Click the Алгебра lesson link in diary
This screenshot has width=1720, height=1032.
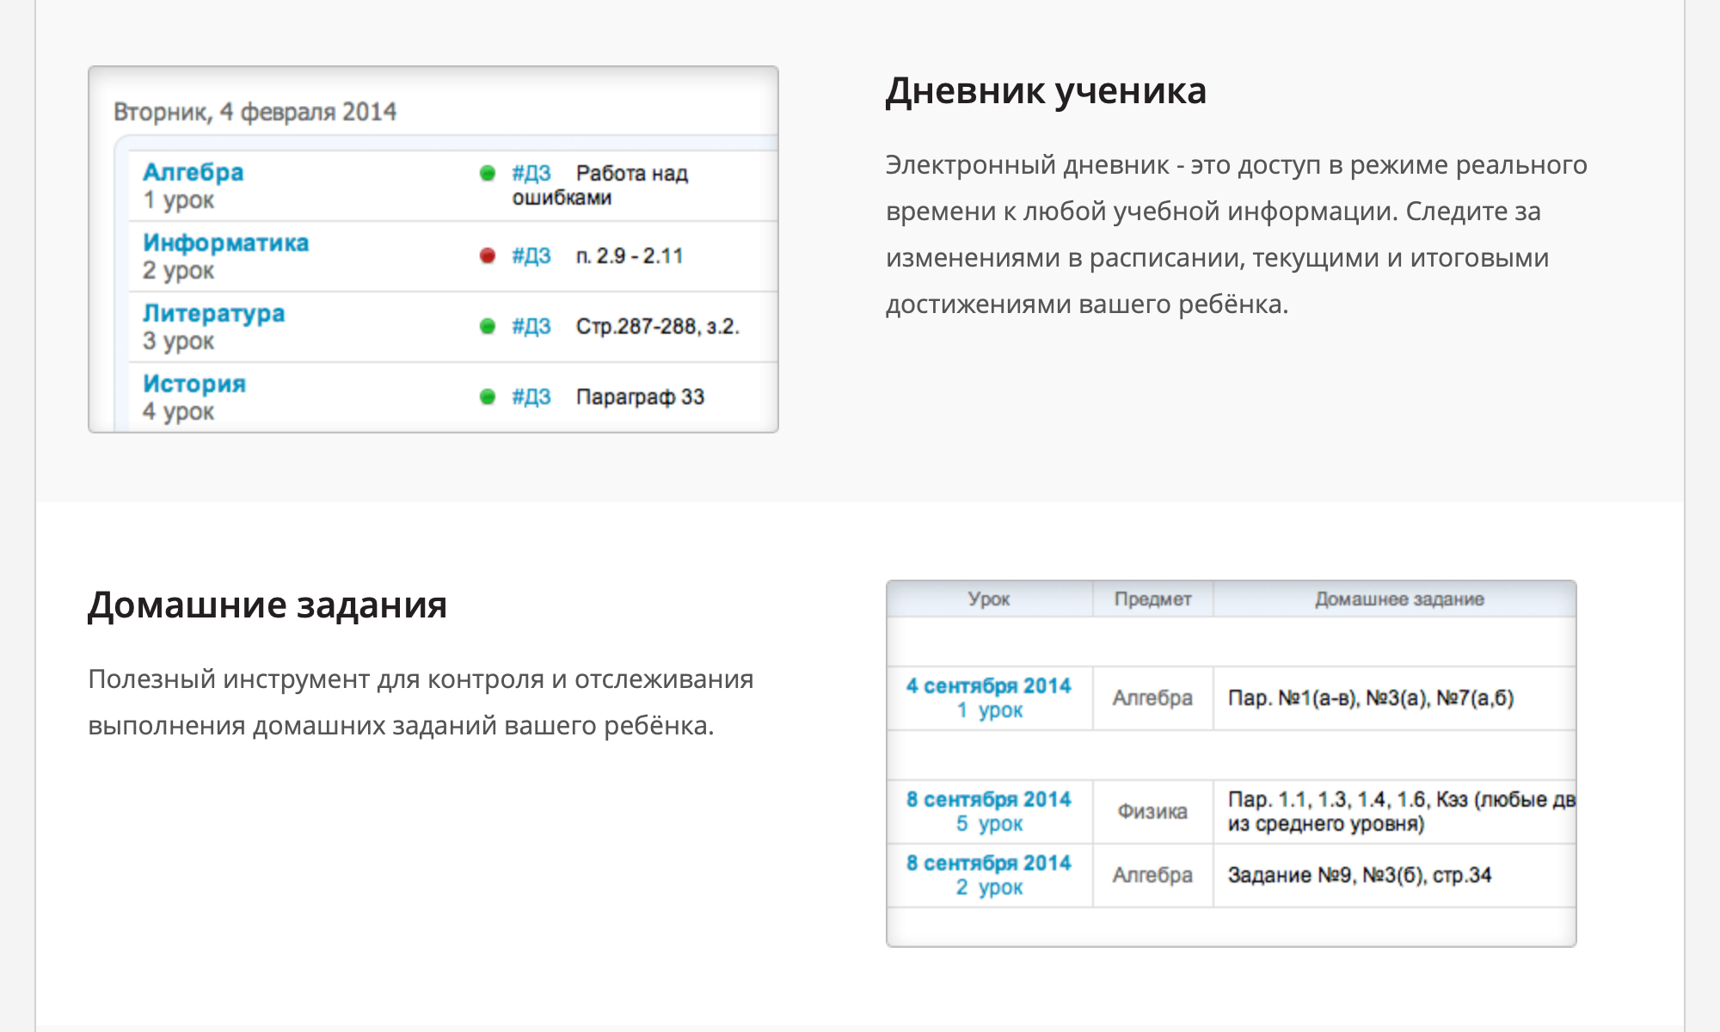click(x=193, y=172)
